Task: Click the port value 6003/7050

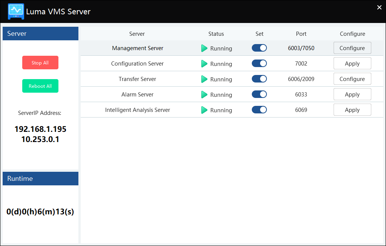Action: [301, 48]
